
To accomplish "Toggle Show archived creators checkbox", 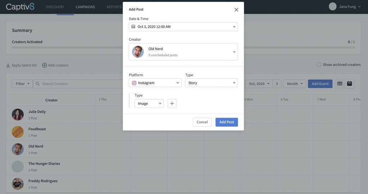I will pyautogui.click(x=319, y=65).
